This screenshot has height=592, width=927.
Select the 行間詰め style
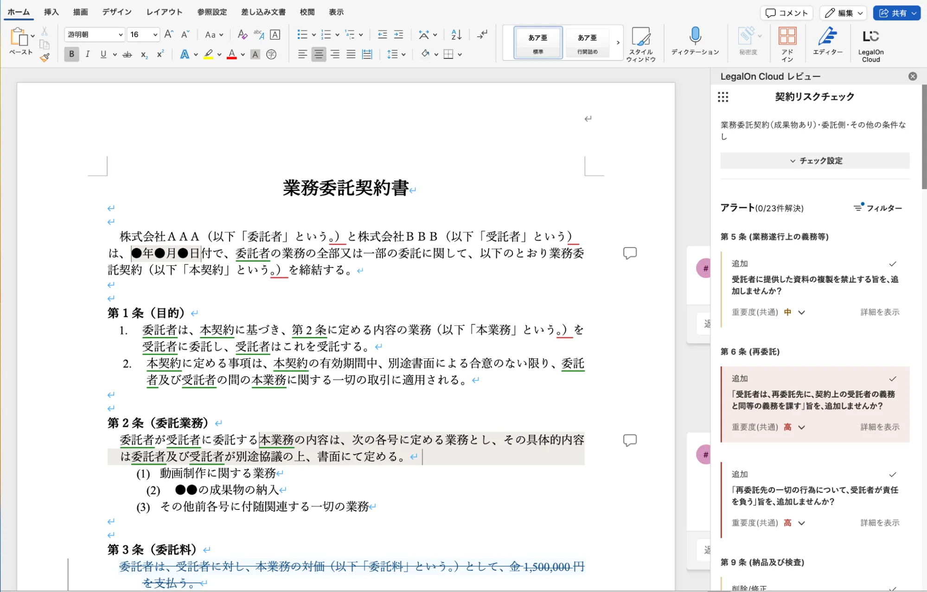click(588, 43)
